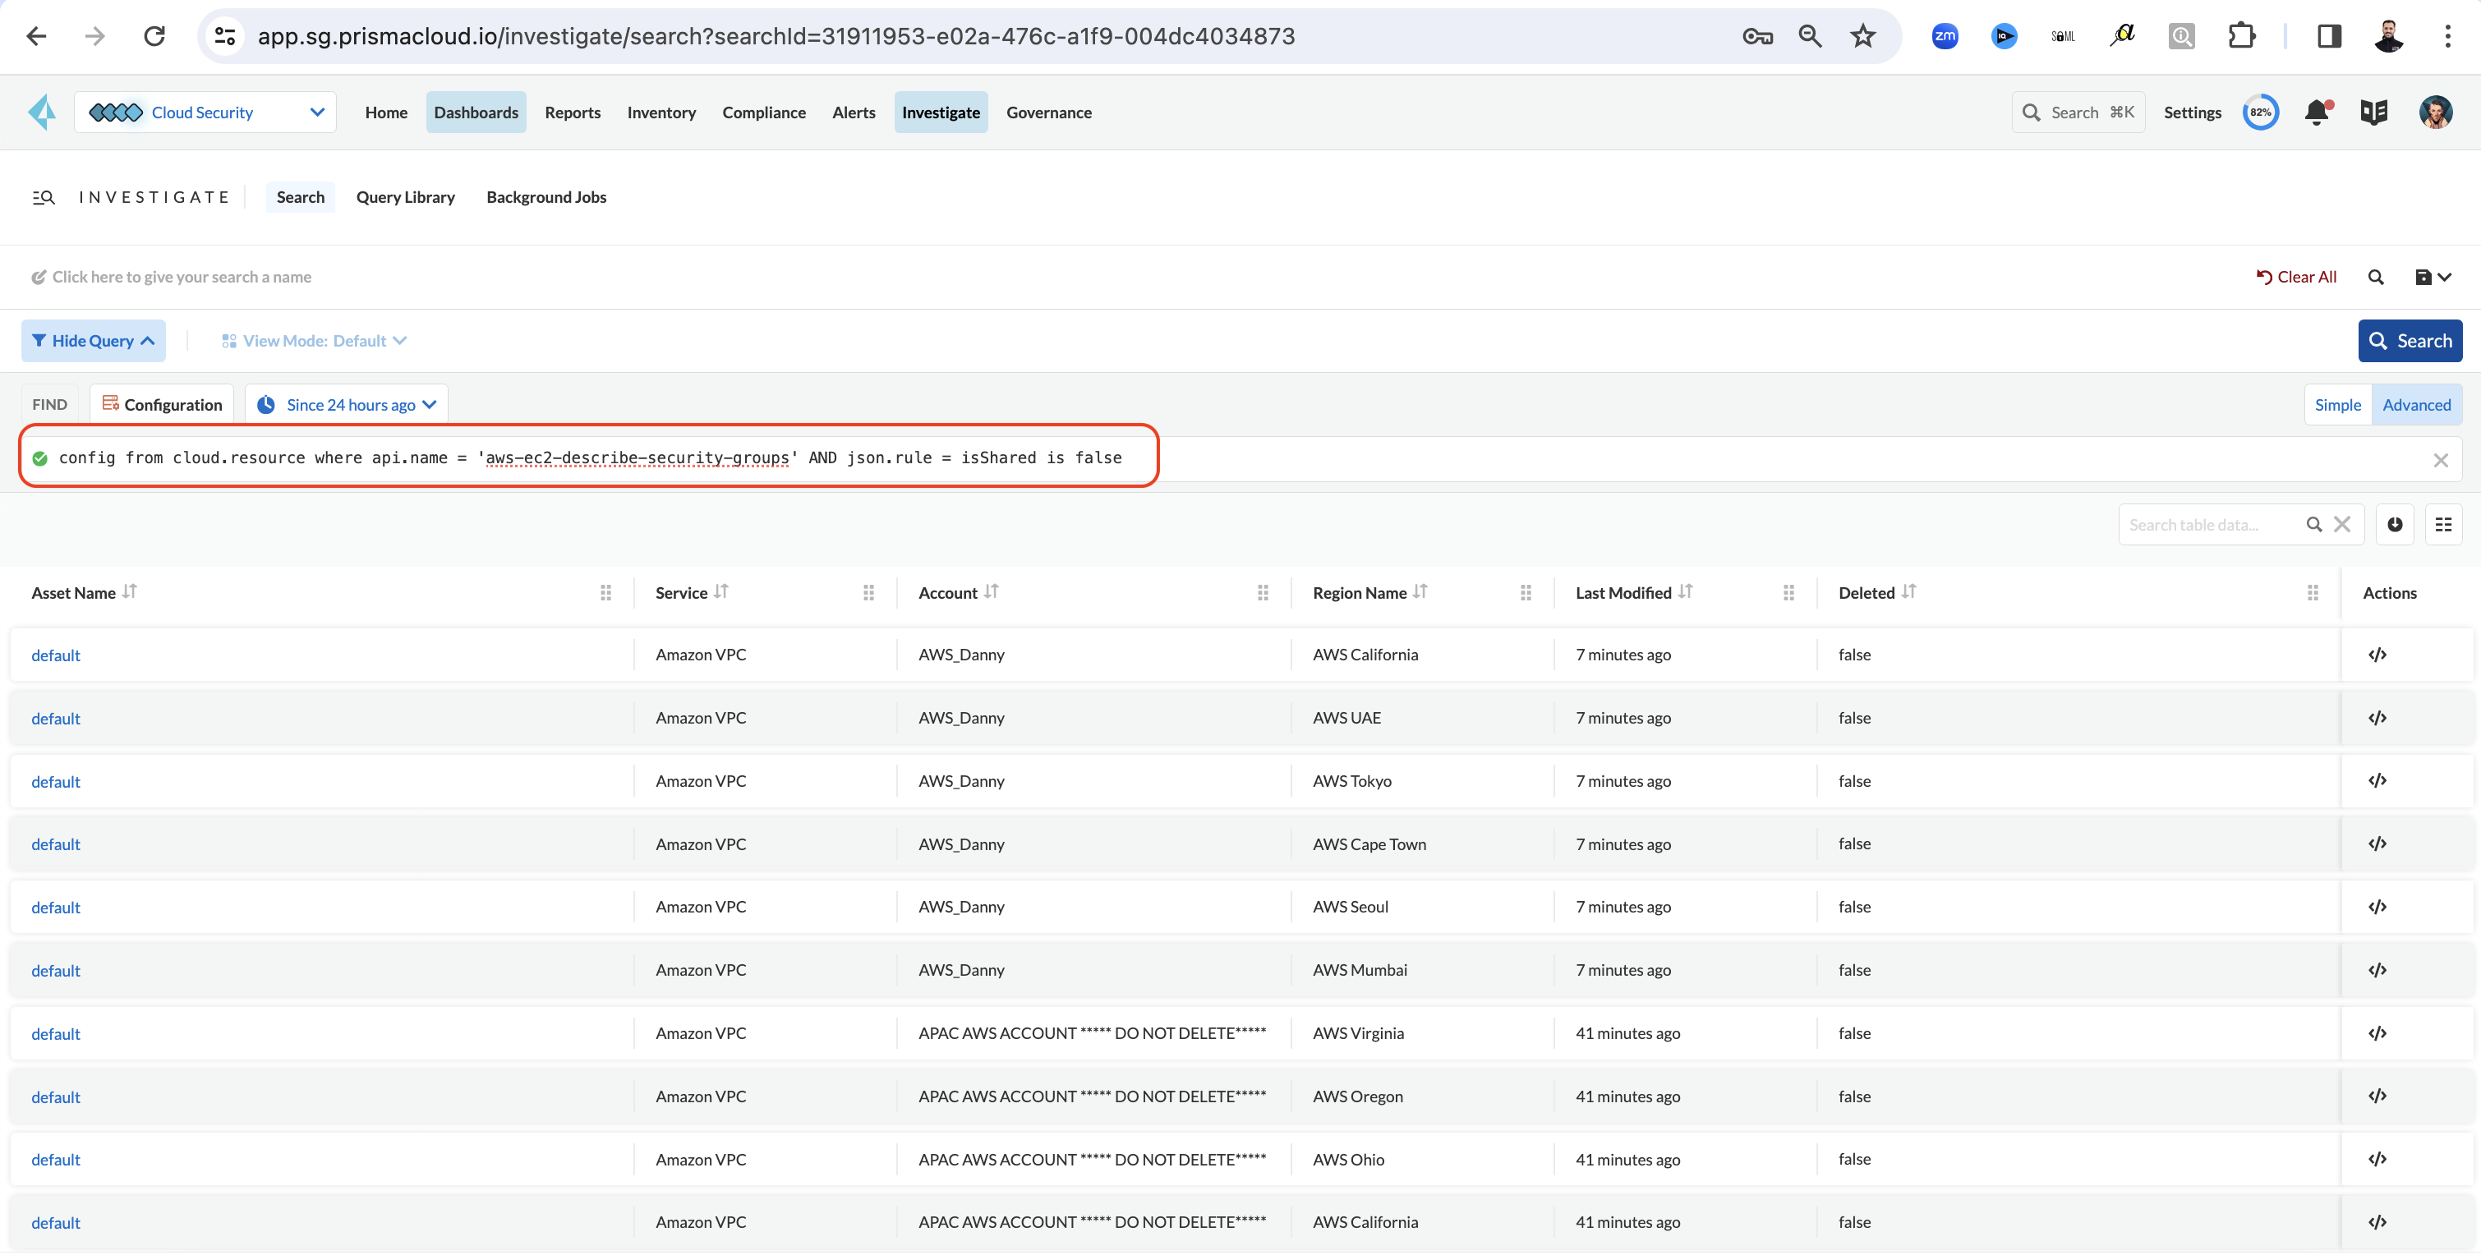Open the download table data icon
Screen dimensions: 2481x1255
tap(2394, 525)
